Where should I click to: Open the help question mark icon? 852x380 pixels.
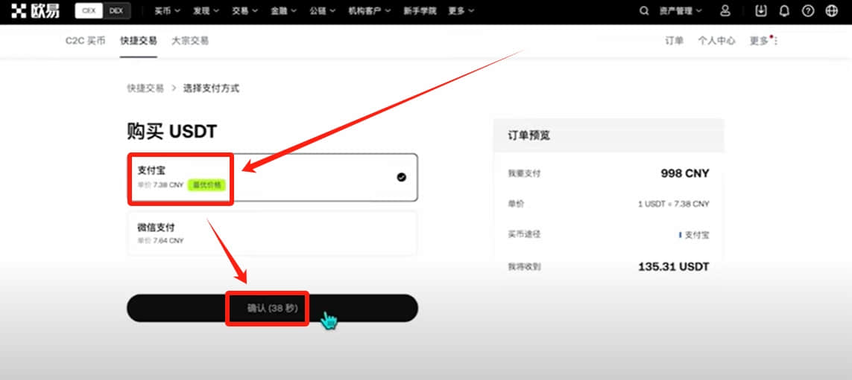[808, 11]
